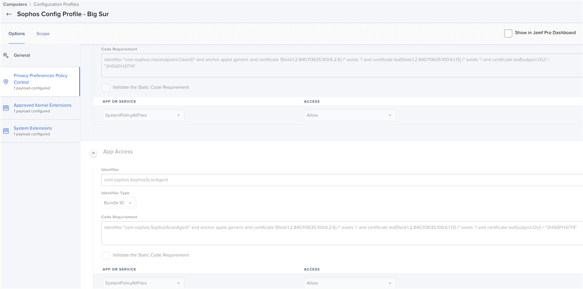Click the Approved Kernel Extensions icon

click(6, 108)
